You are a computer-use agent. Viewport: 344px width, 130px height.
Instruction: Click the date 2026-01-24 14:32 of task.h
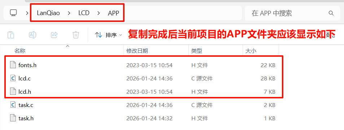coord(149,119)
